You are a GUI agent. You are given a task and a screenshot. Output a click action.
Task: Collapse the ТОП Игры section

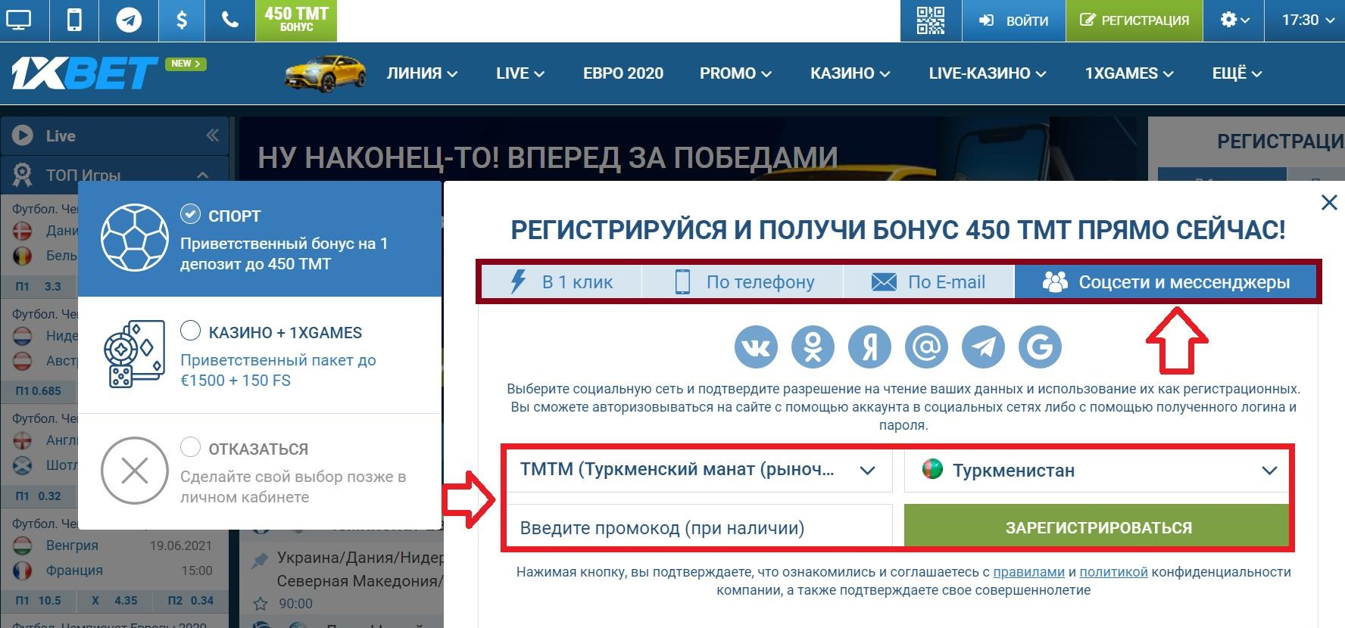202,175
